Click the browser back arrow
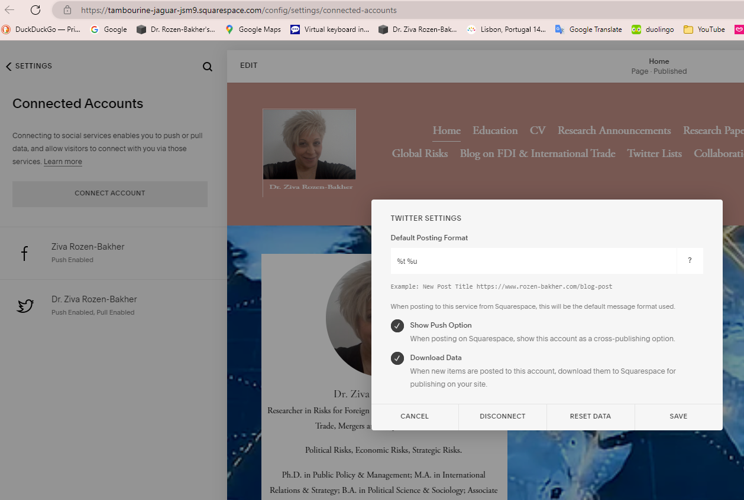Image resolution: width=744 pixels, height=500 pixels. click(9, 10)
